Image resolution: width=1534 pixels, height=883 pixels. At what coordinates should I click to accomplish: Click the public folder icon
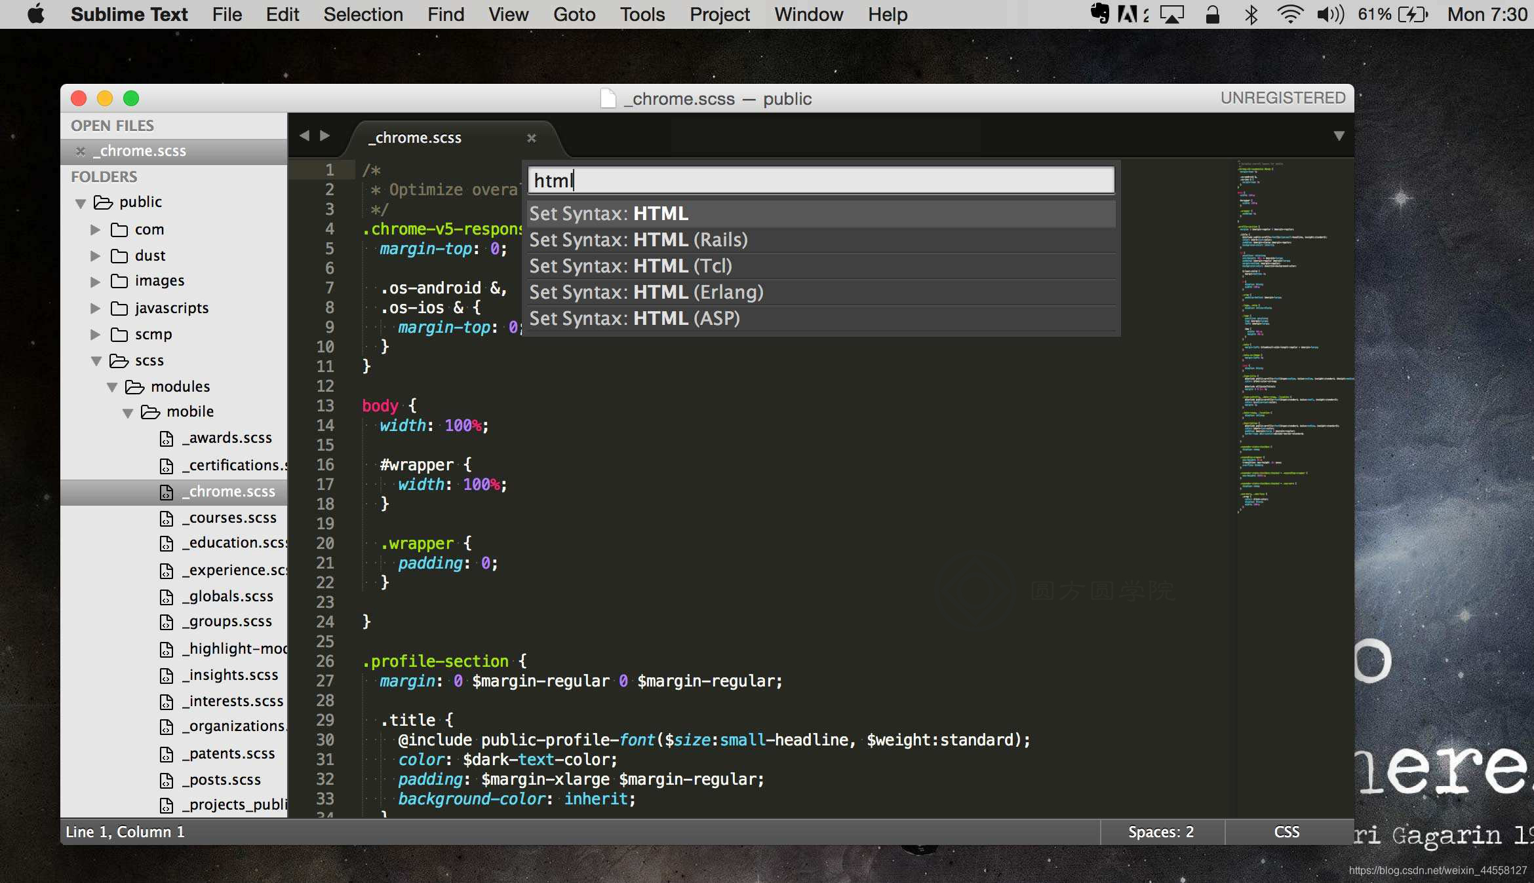[x=104, y=202]
